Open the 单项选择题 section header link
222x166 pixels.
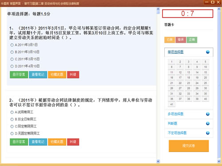click(x=175, y=52)
